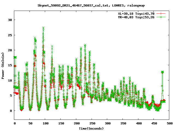This screenshot has height=131, width=175.
Task: Click the x-axis tick label 300
Action: pyautogui.click(x=108, y=123)
